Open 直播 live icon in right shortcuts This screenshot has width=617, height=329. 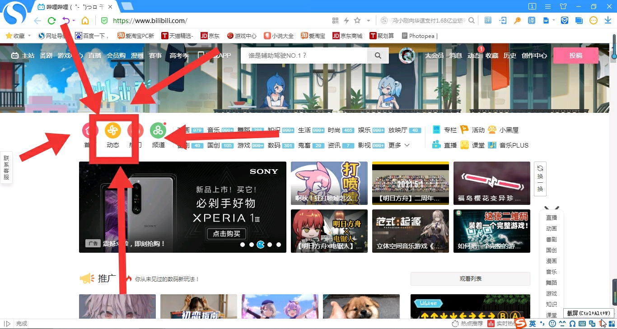click(436, 145)
